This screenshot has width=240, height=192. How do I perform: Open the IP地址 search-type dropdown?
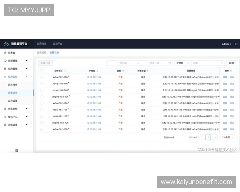point(183,63)
